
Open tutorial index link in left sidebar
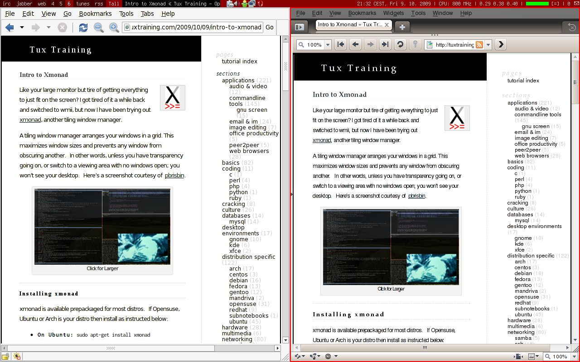click(240, 62)
